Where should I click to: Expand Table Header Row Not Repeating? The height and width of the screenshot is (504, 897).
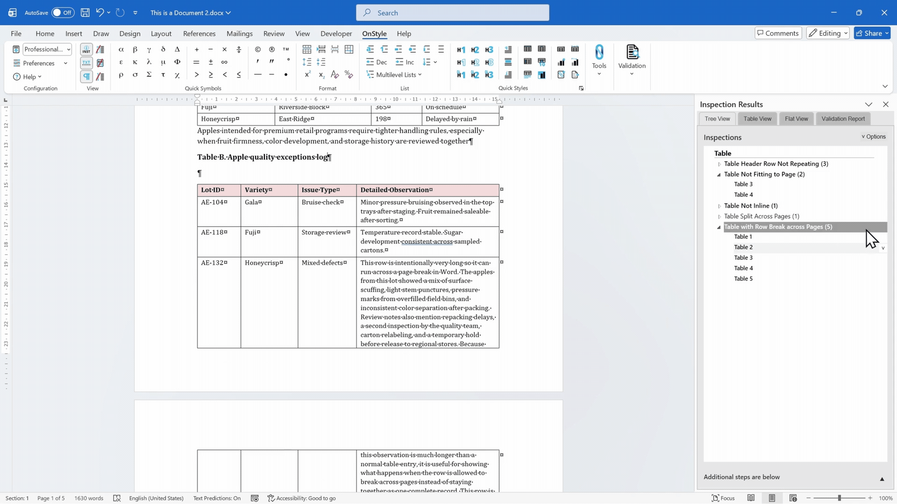coord(719,164)
